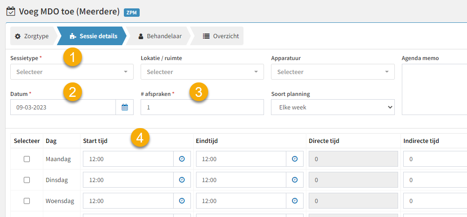Open clock picker for Maandag start tijd

coord(182,159)
